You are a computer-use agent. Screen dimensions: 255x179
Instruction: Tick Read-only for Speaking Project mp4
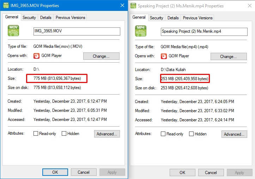[163, 134]
